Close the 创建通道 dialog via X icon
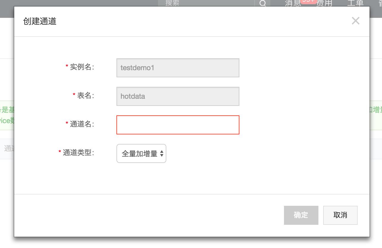382x248 pixels. coord(356,21)
